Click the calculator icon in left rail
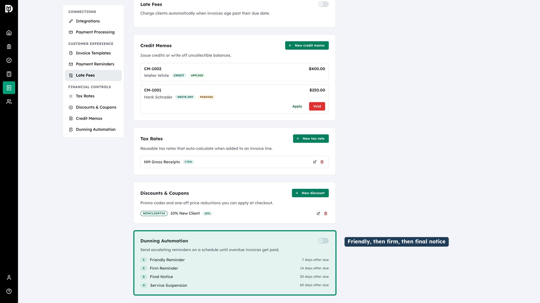This screenshot has height=303, width=540. [x=9, y=74]
